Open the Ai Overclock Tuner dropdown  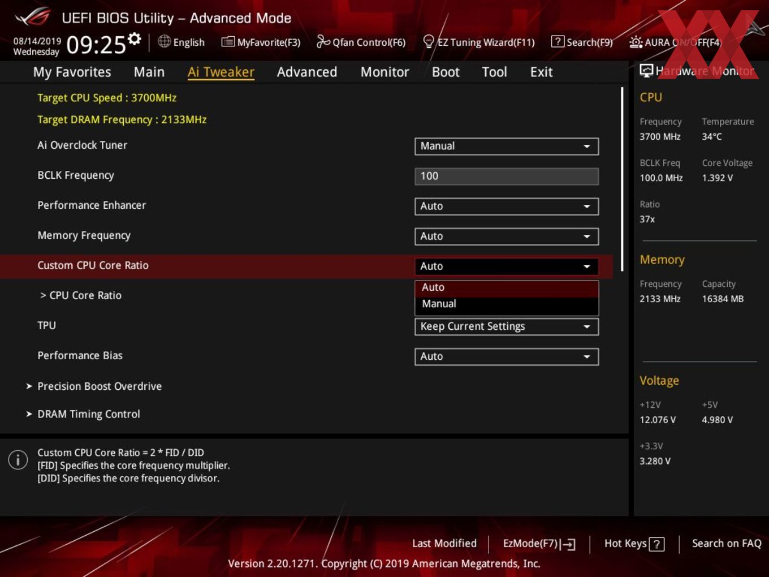pyautogui.click(x=507, y=146)
